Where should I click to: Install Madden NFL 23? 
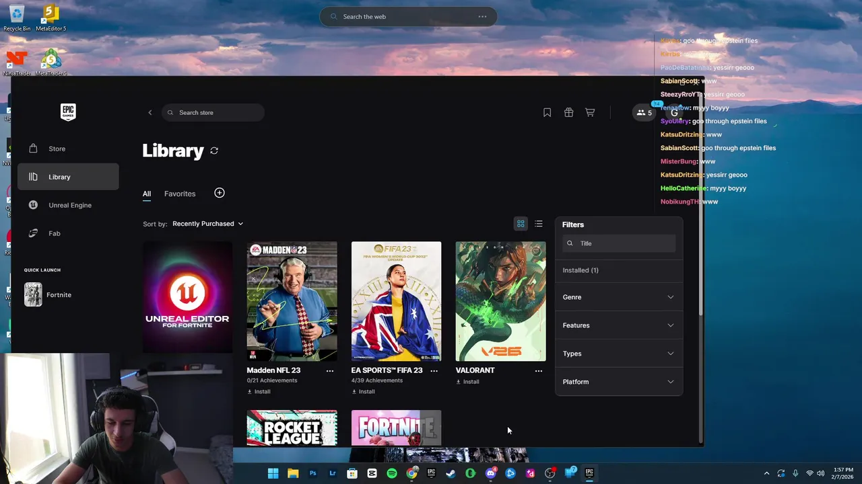[259, 391]
